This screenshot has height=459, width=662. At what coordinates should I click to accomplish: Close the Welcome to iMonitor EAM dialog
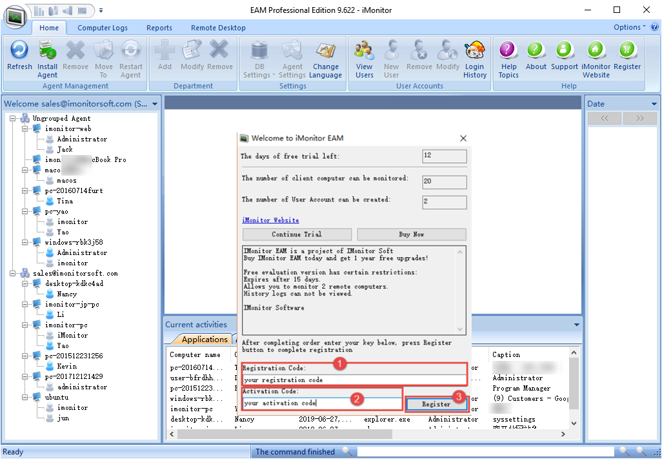[x=463, y=138]
